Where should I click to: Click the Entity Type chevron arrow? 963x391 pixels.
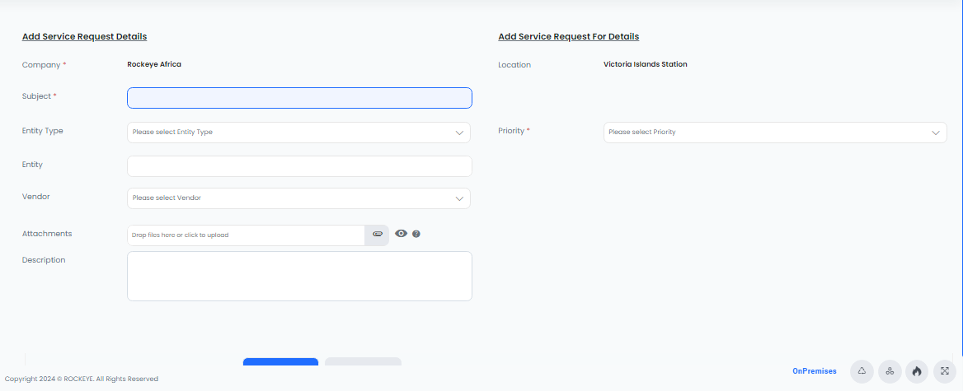pyautogui.click(x=459, y=133)
